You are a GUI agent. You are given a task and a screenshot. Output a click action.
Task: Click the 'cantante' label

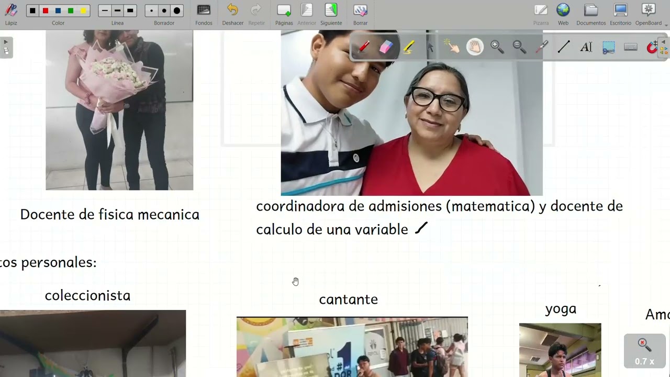[x=348, y=300]
